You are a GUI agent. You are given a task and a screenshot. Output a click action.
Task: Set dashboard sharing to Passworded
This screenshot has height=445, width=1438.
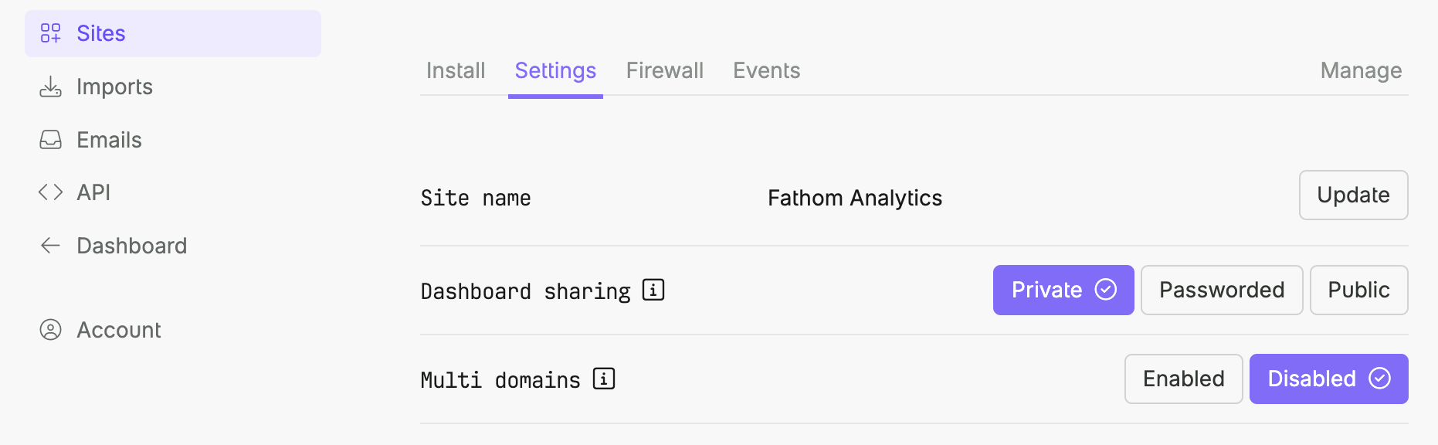click(1220, 290)
